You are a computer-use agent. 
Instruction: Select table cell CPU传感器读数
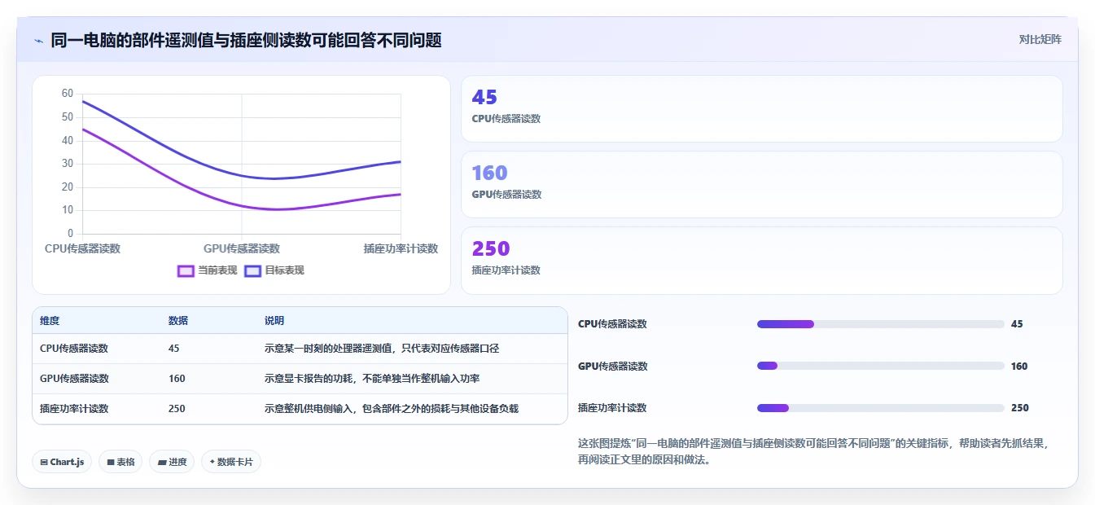(74, 349)
